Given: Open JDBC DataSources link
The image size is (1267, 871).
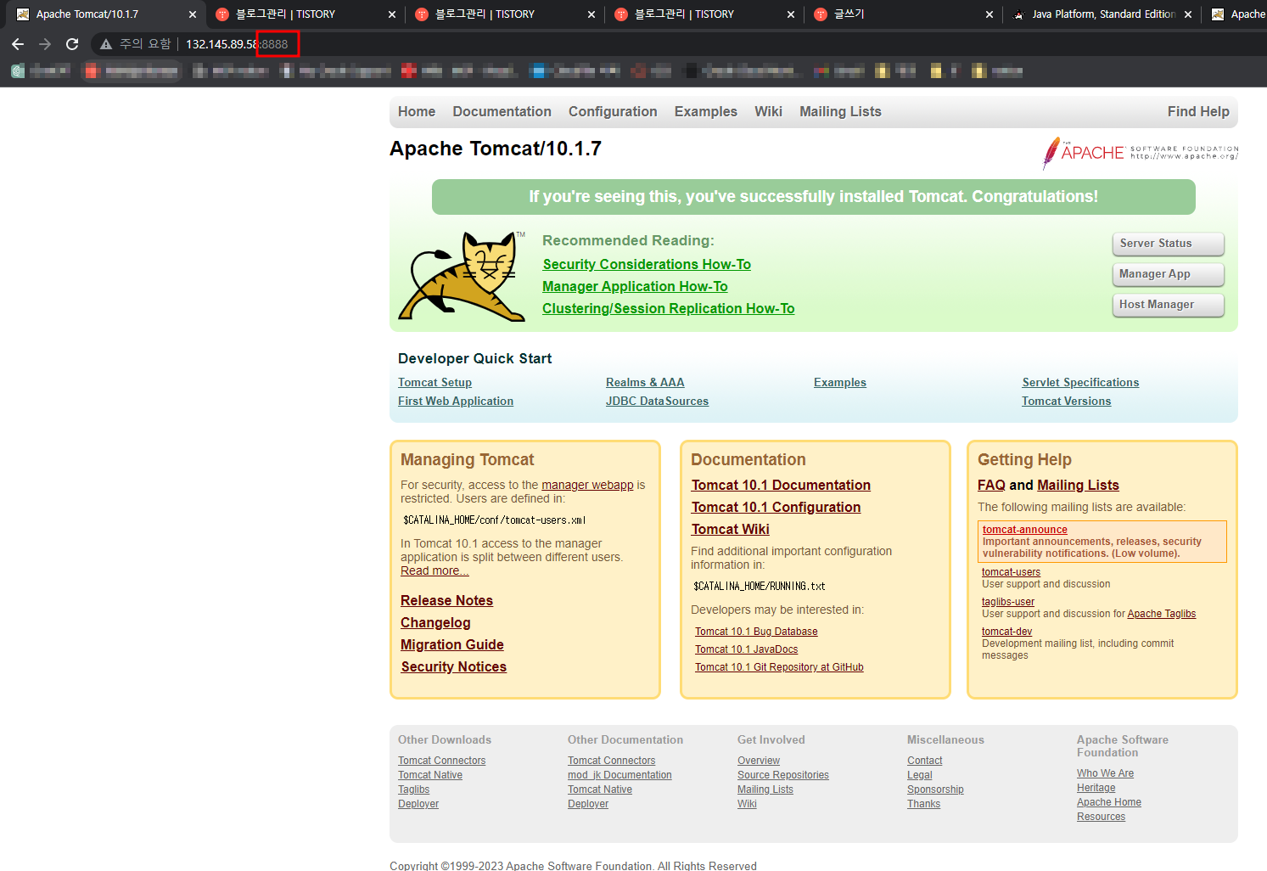Looking at the screenshot, I should tap(657, 402).
